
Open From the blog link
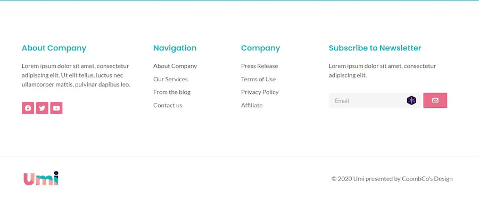pos(172,92)
